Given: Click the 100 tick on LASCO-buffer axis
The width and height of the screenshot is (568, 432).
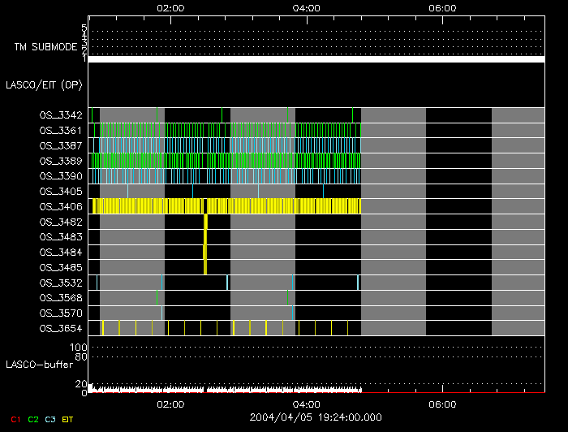Looking at the screenshot, I should 80,348.
